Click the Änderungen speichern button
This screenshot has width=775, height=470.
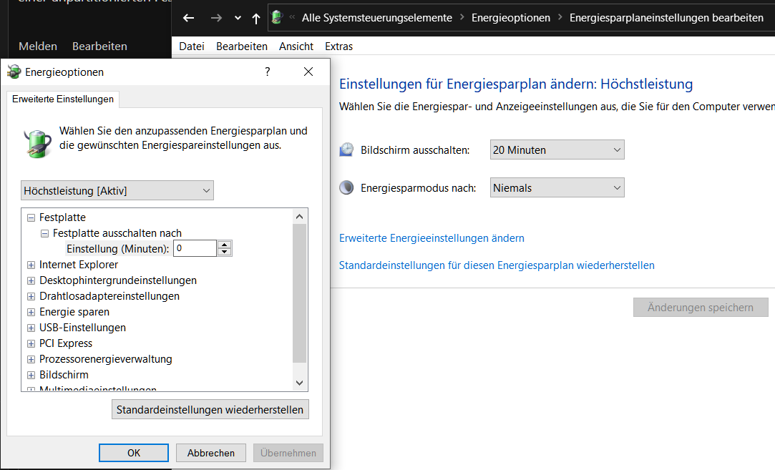click(701, 308)
